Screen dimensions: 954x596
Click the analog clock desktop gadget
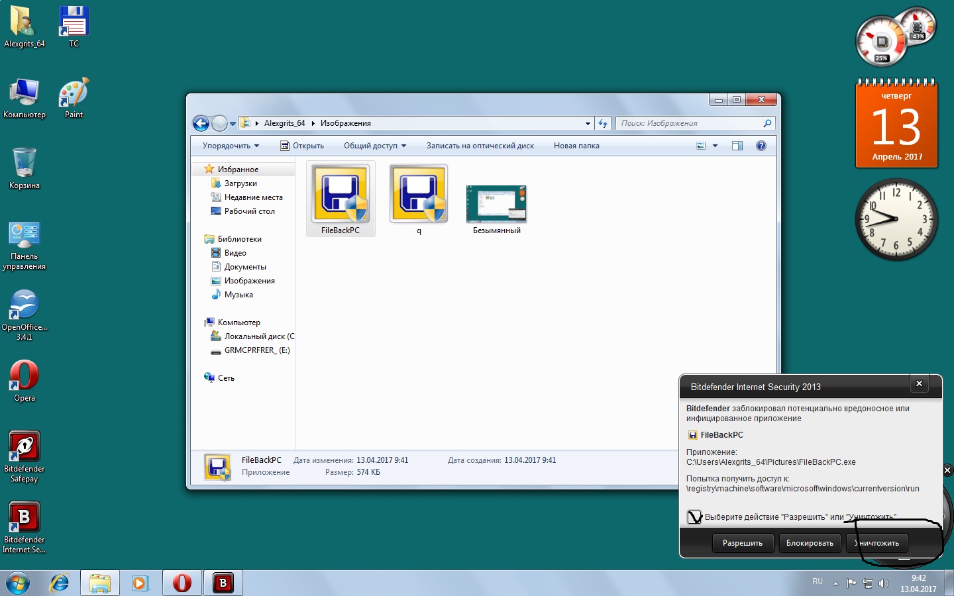[896, 219]
